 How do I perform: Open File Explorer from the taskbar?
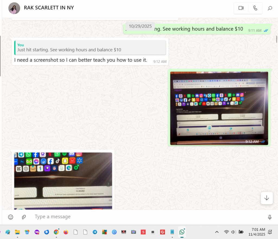pyautogui.click(x=17, y=232)
